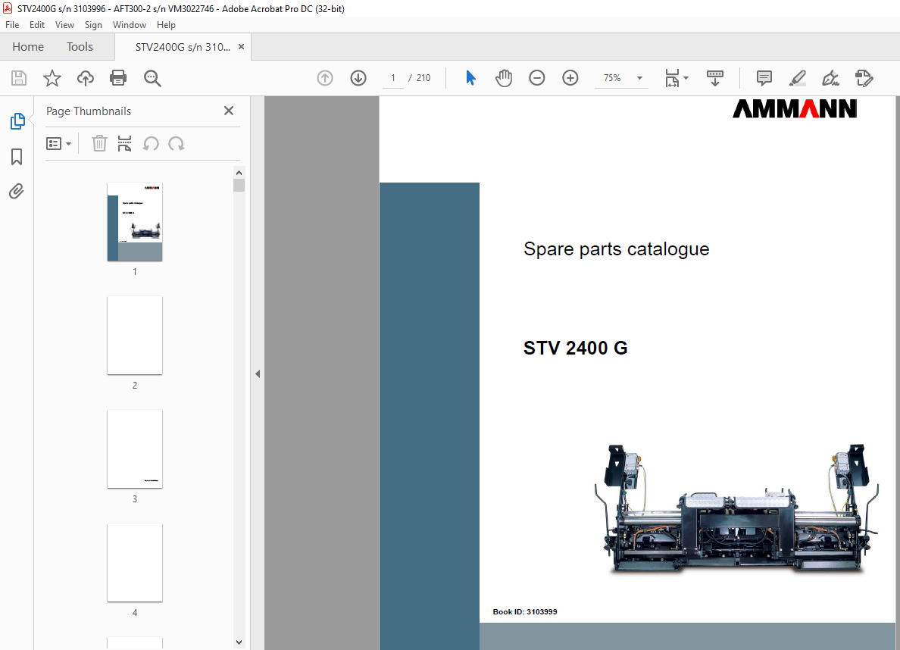The height and width of the screenshot is (650, 900).
Task: Open the Sign menu
Action: point(93,25)
